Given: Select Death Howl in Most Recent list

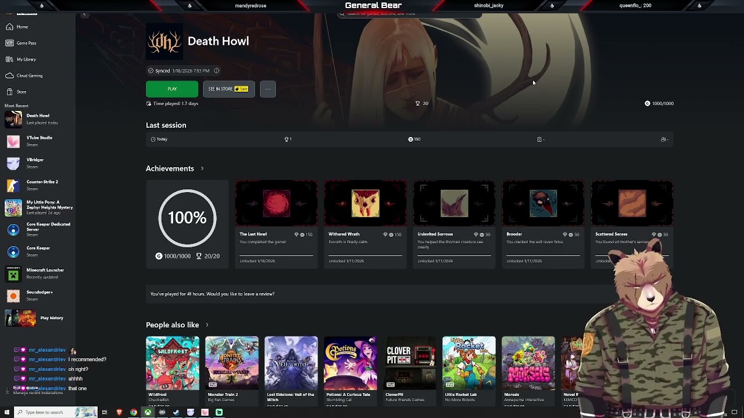Looking at the screenshot, I should coord(38,119).
